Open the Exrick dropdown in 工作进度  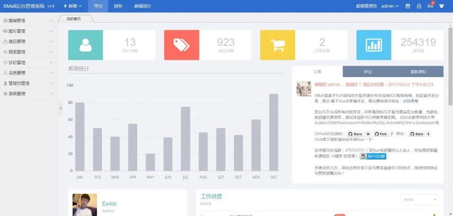click(x=419, y=200)
